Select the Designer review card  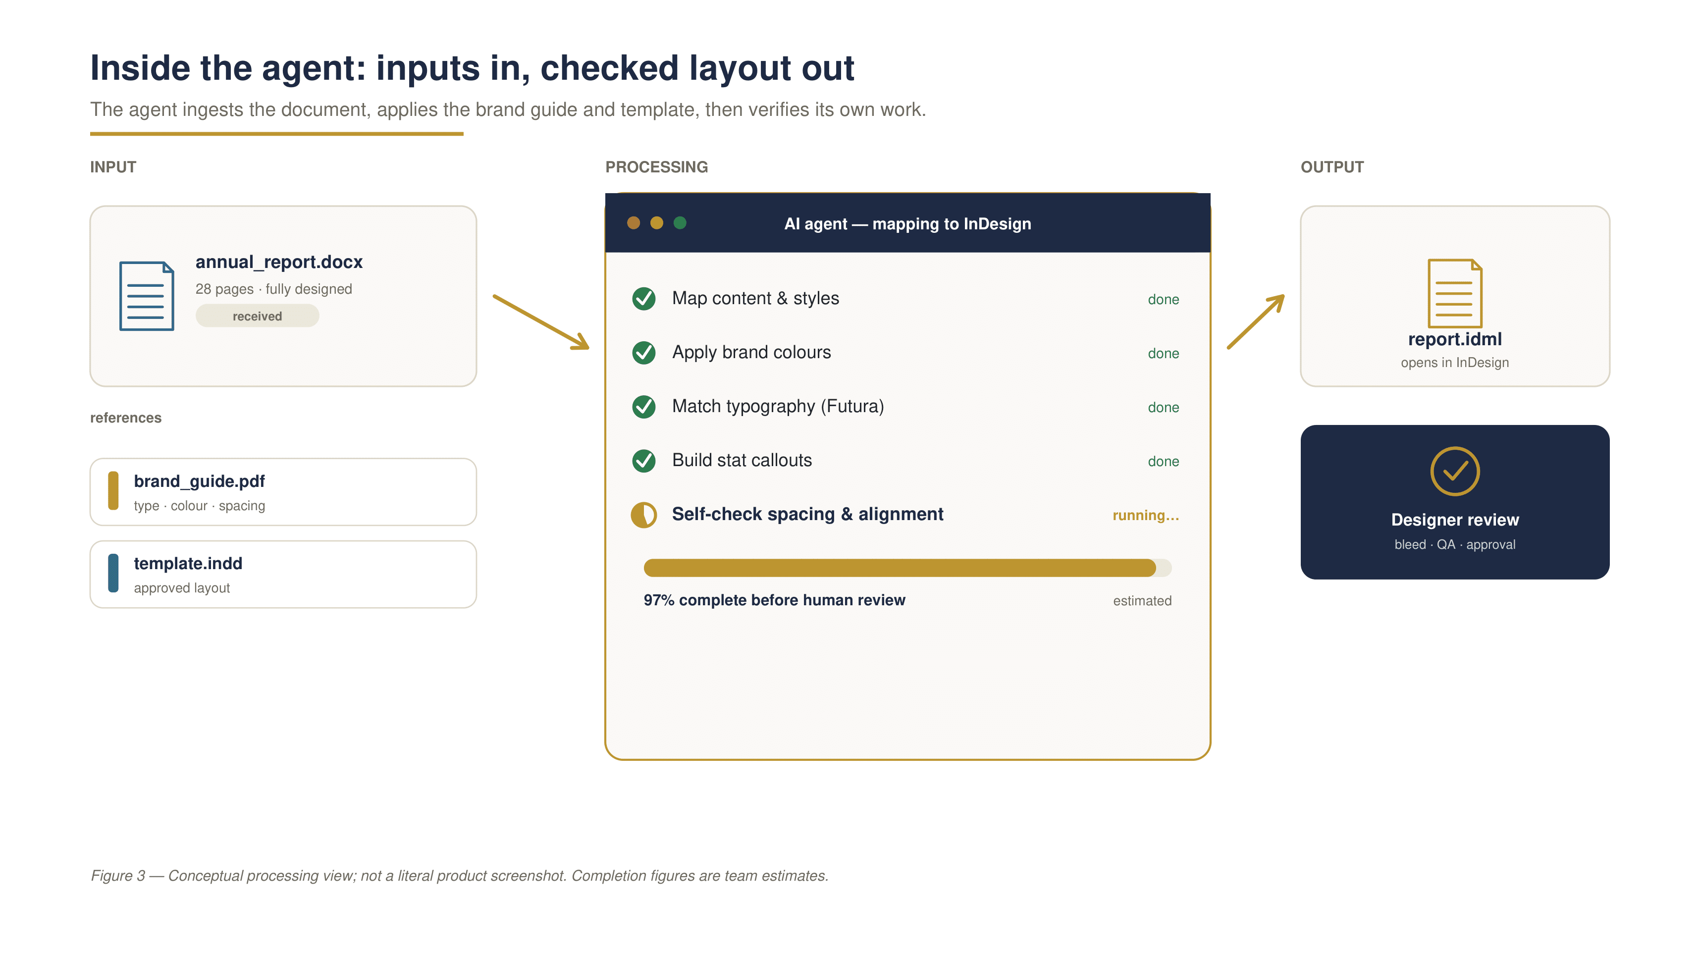[x=1454, y=502]
